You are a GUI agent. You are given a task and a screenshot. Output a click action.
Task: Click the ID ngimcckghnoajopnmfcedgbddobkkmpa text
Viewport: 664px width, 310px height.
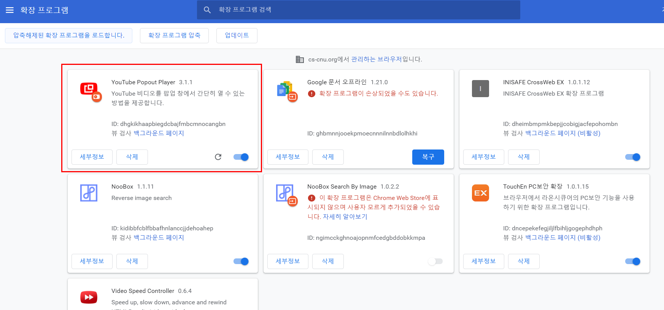tap(366, 238)
